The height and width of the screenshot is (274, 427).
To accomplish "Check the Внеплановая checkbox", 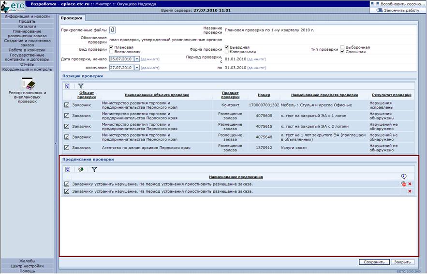I will 111,52.
